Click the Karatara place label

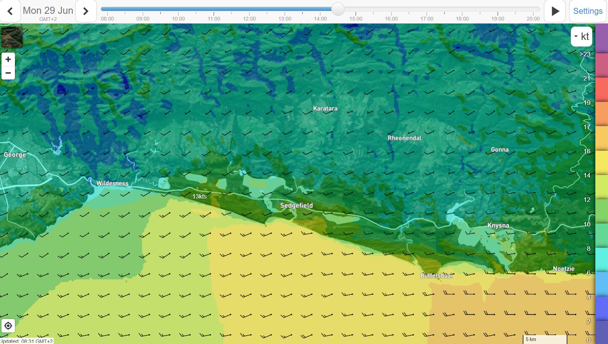point(325,109)
